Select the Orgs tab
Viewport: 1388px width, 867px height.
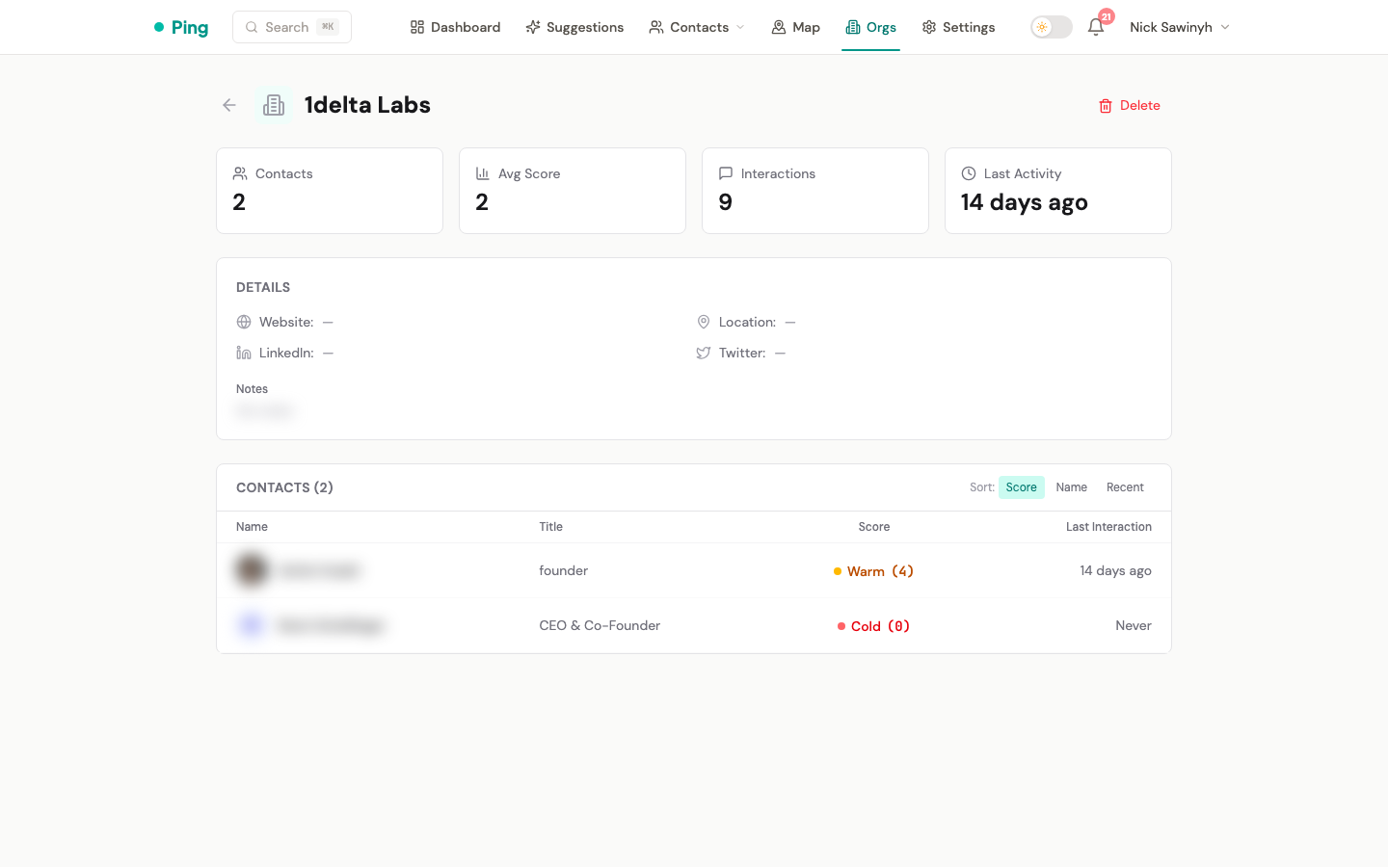pos(870,27)
